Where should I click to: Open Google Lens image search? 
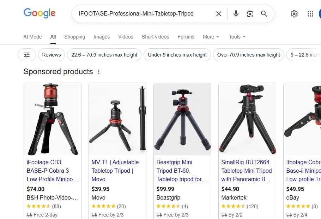(250, 14)
